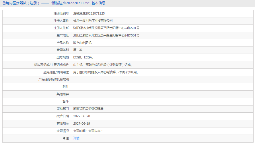255x144 pixels.
Task: Click the 详情 link in the 注 row
Action: (x=76, y=138)
